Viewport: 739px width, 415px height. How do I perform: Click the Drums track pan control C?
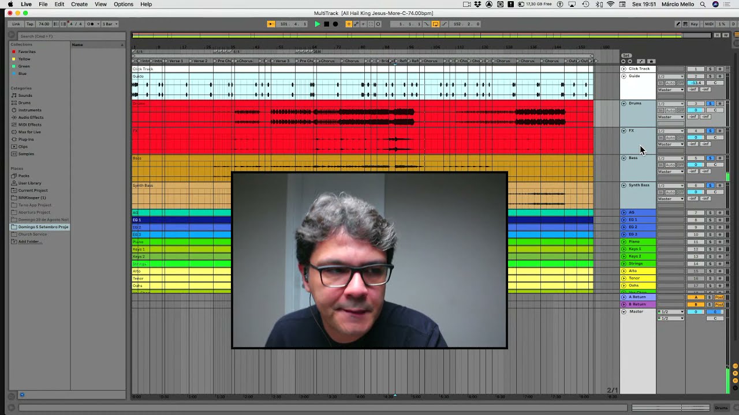[715, 110]
